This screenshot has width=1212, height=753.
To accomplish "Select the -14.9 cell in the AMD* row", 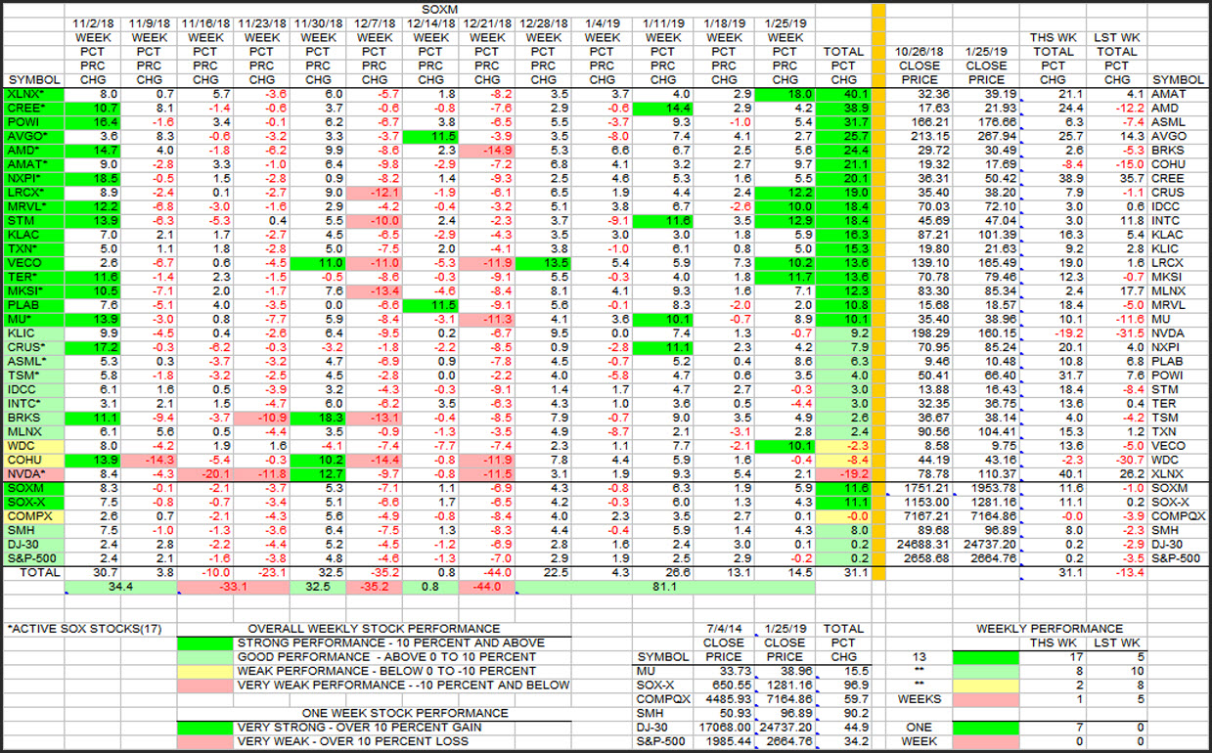I will [x=486, y=151].
